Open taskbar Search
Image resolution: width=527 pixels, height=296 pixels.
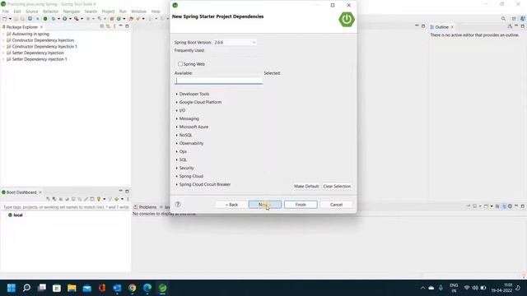coord(26,288)
